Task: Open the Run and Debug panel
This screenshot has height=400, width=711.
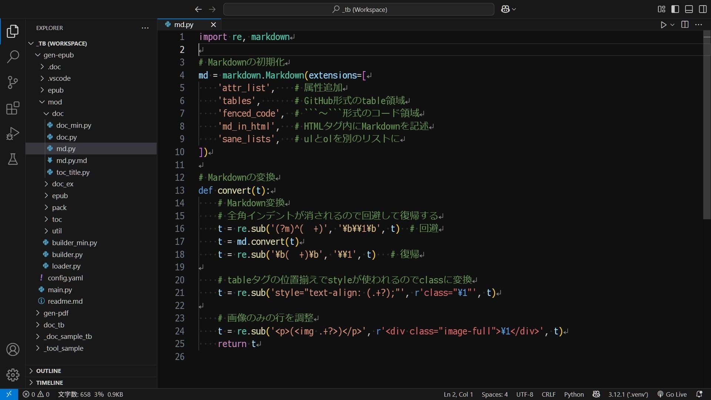Action: click(13, 133)
